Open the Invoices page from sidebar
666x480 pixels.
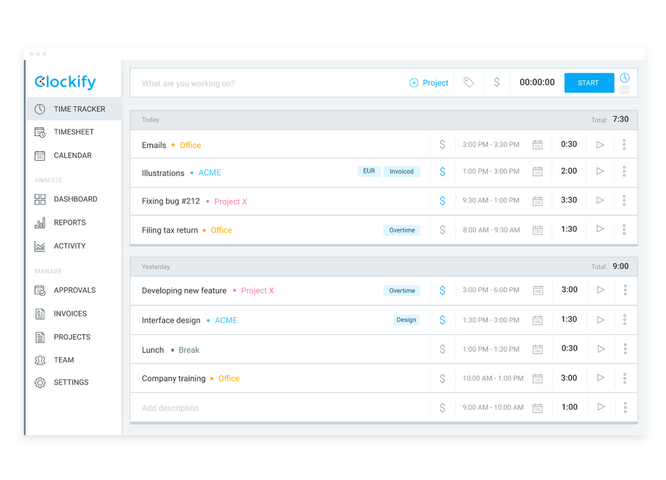(70, 314)
